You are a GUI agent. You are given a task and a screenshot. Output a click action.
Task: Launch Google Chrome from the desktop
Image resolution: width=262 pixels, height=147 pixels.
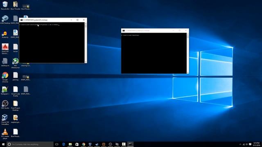click(x=5, y=77)
